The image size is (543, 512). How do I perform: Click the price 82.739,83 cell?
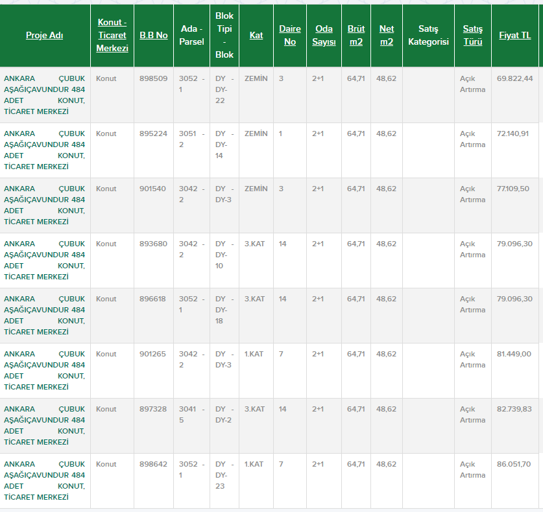pyautogui.click(x=514, y=409)
